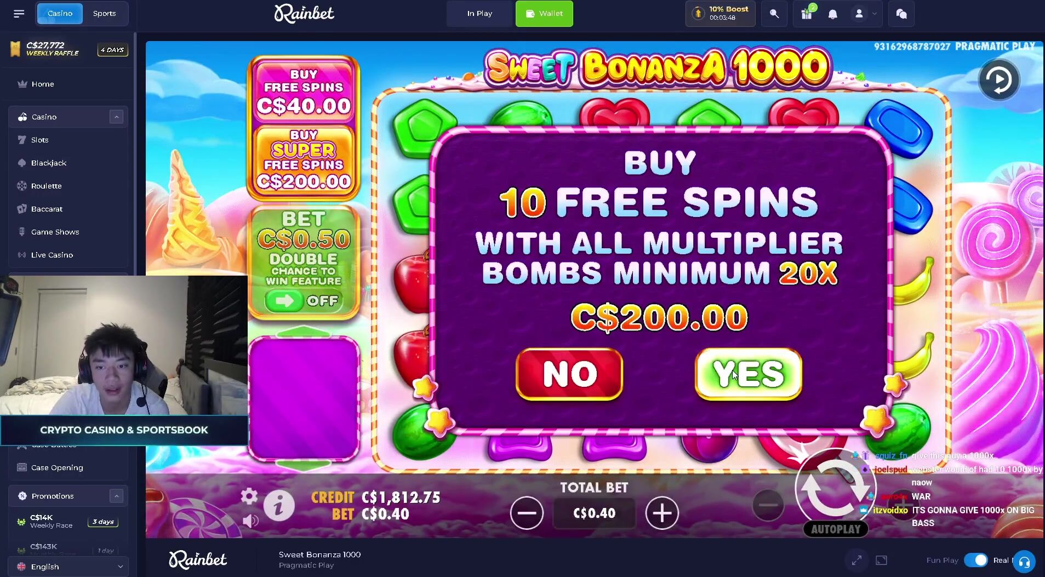Open the English language dropdown
Image resolution: width=1045 pixels, height=577 pixels.
pyautogui.click(x=68, y=567)
